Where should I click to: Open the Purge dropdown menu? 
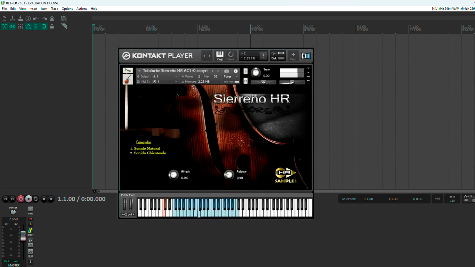(231, 76)
